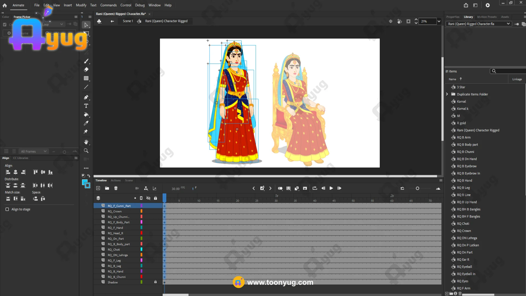
Task: Select the Eyedropper tool
Action: coord(86,123)
